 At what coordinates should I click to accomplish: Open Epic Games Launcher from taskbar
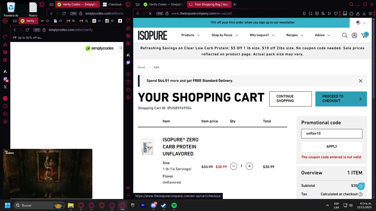pyautogui.click(x=133, y=205)
